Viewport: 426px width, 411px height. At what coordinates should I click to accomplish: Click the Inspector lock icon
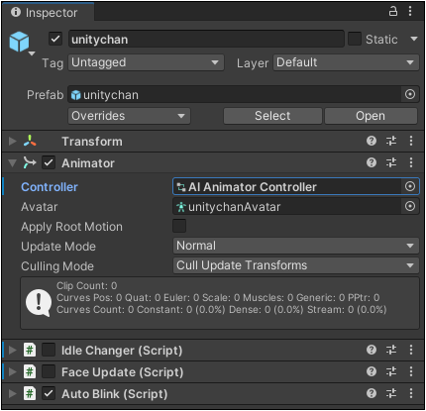(392, 11)
